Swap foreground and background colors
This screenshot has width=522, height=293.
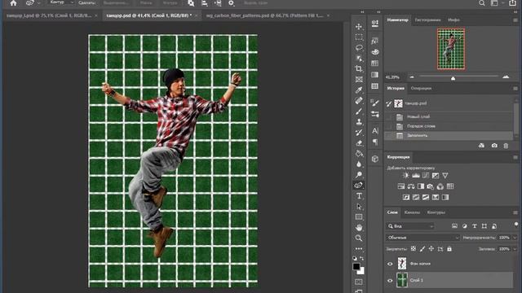(362, 259)
